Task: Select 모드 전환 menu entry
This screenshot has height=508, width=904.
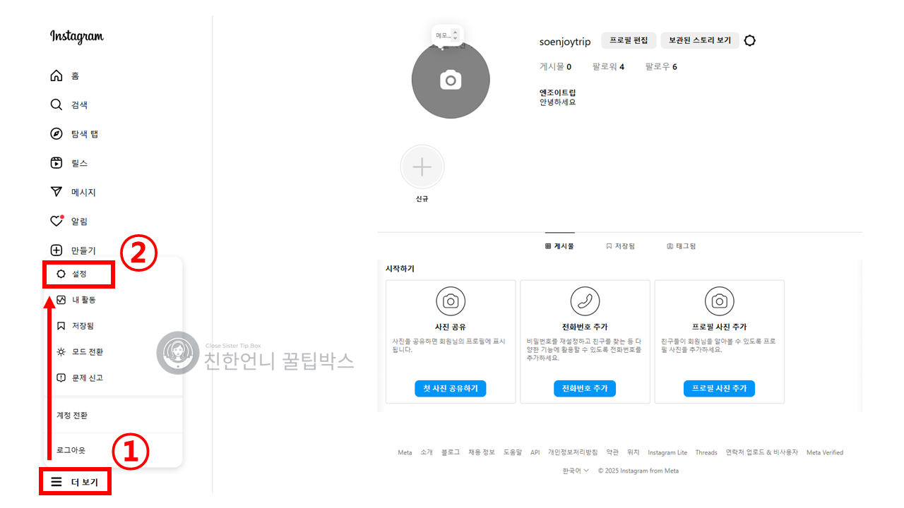Action: coord(80,352)
